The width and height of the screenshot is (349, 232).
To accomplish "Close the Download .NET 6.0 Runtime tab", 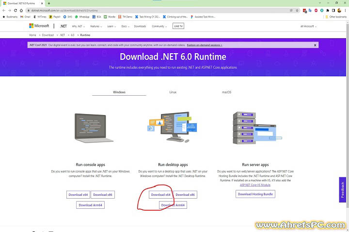I will tap(42, 3).
